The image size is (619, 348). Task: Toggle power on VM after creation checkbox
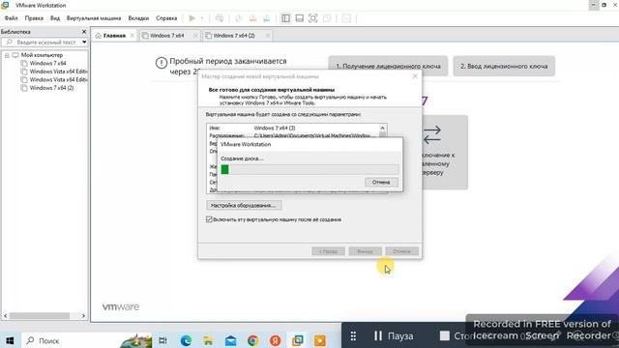click(x=209, y=219)
